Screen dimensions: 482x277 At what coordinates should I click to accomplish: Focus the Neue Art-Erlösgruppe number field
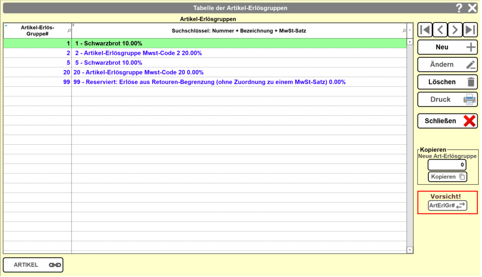click(447, 165)
